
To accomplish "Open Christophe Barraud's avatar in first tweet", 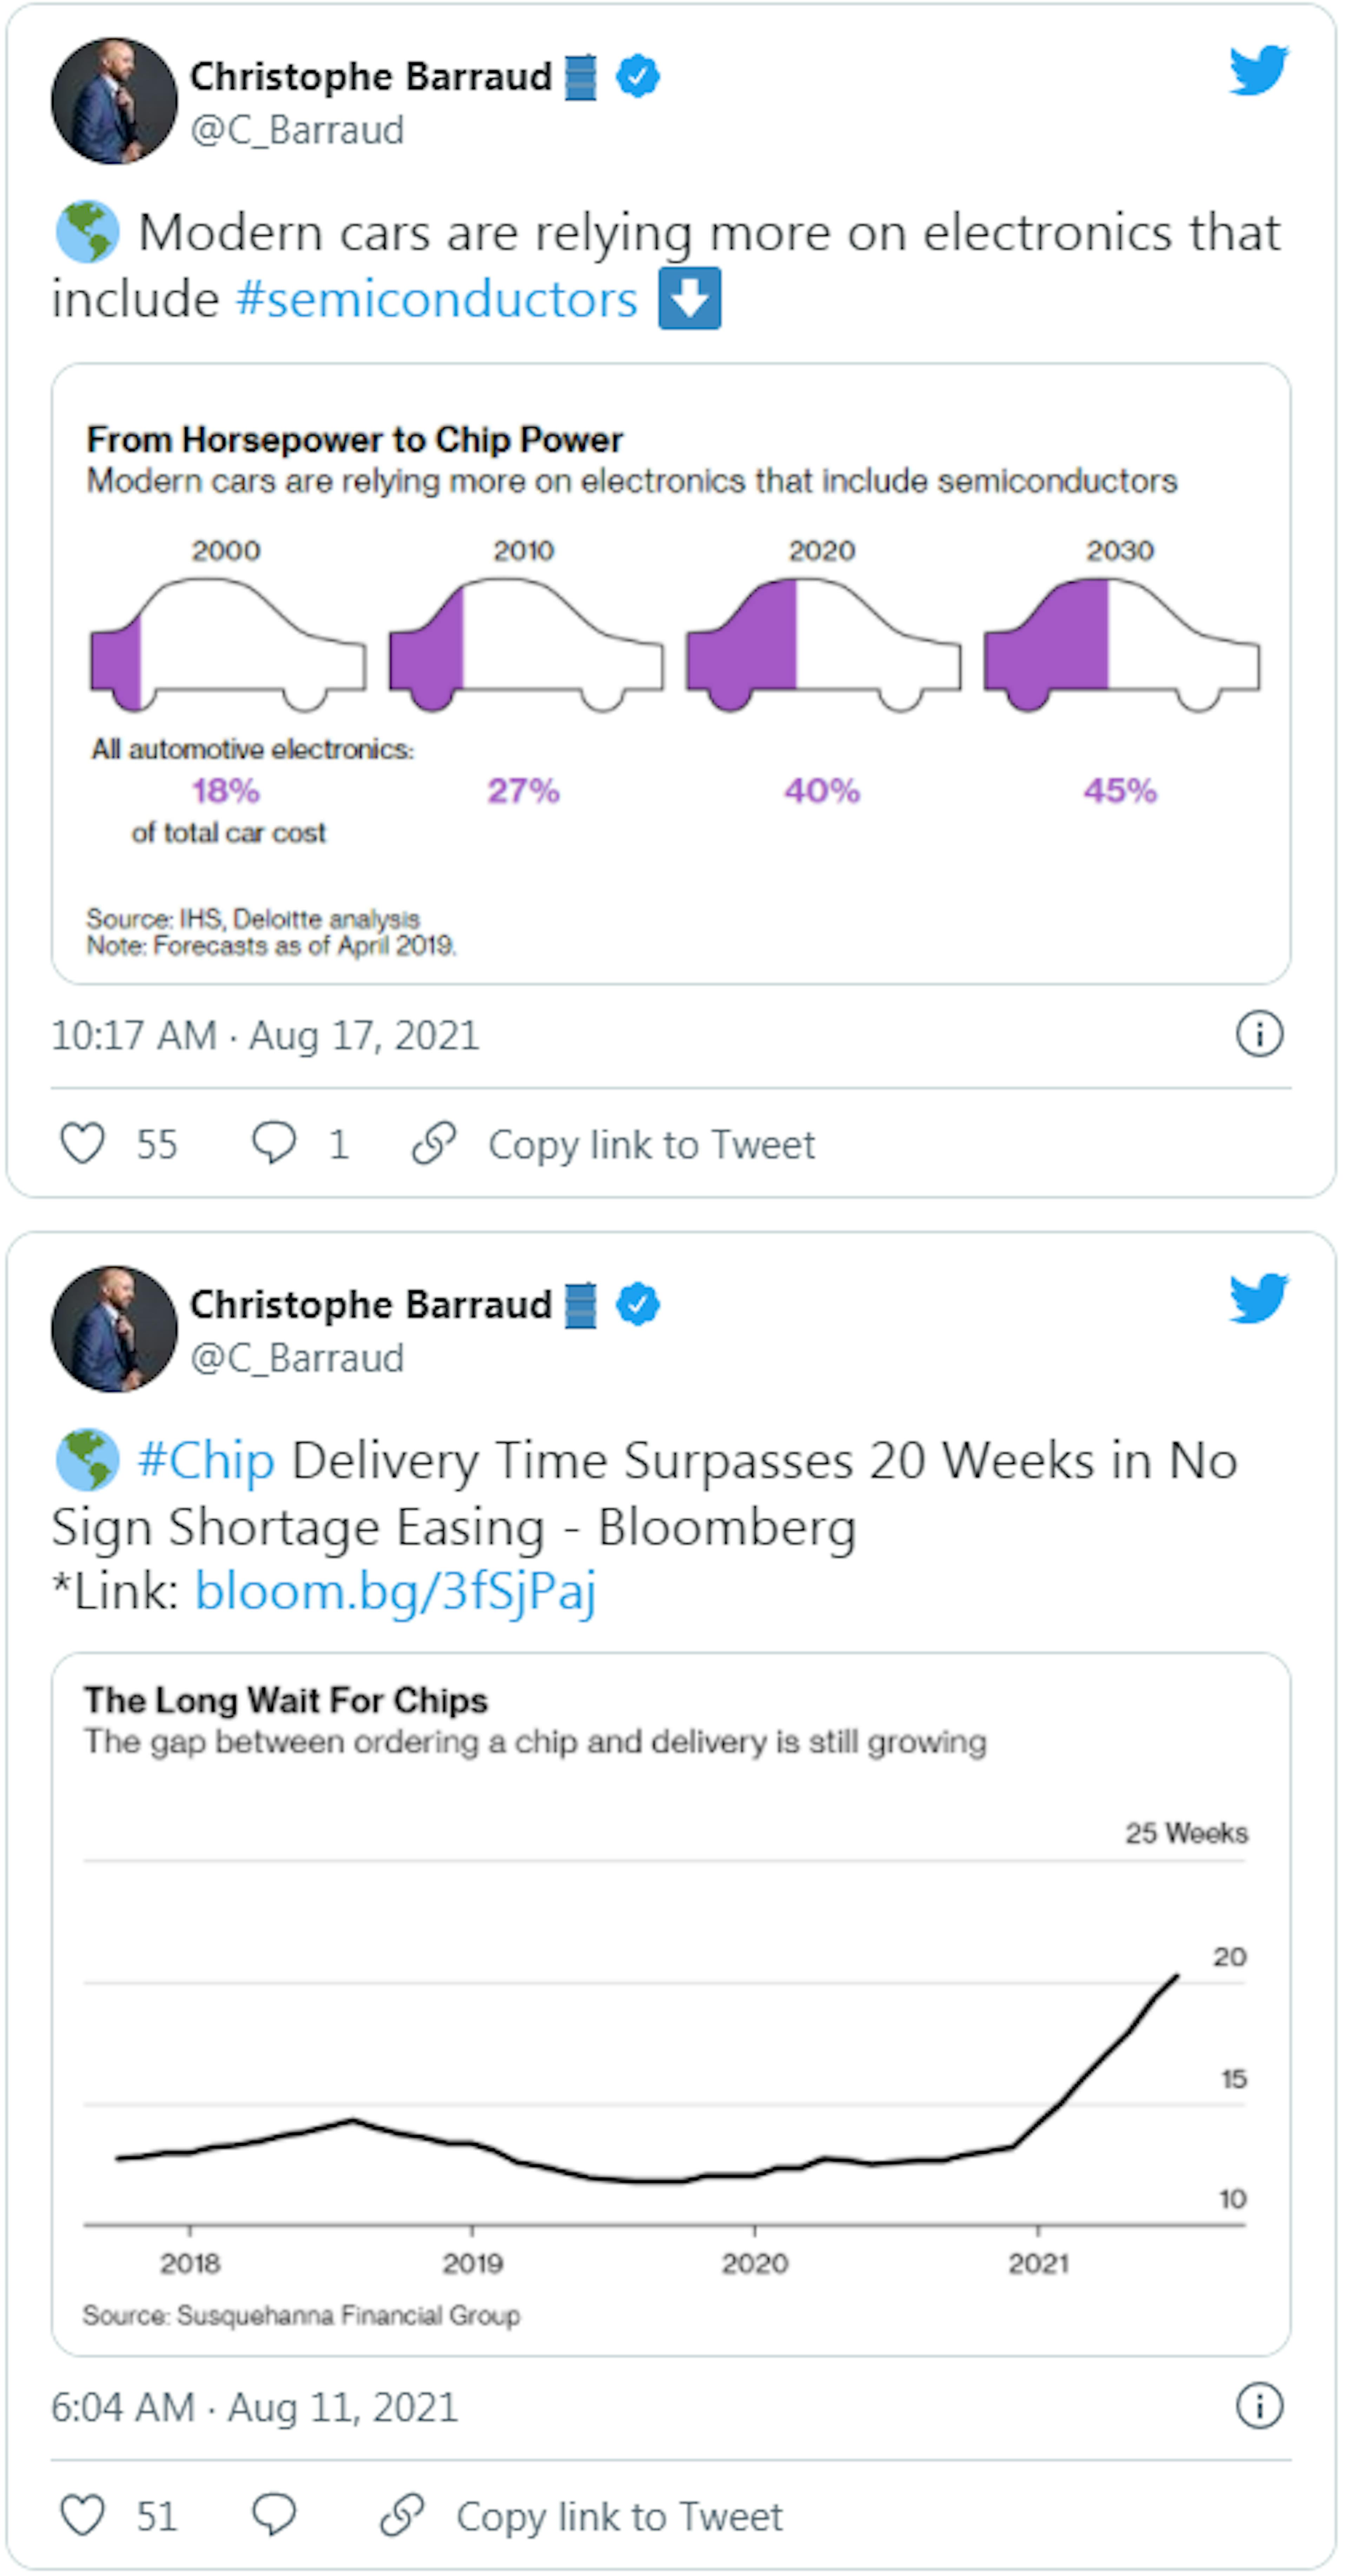I will [x=114, y=101].
